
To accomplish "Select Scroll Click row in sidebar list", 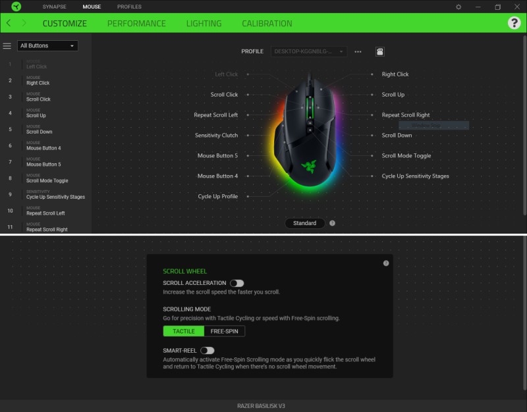I will point(45,97).
